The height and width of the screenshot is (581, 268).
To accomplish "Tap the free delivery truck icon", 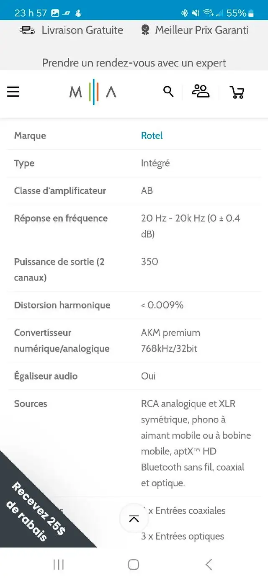I will point(27,30).
